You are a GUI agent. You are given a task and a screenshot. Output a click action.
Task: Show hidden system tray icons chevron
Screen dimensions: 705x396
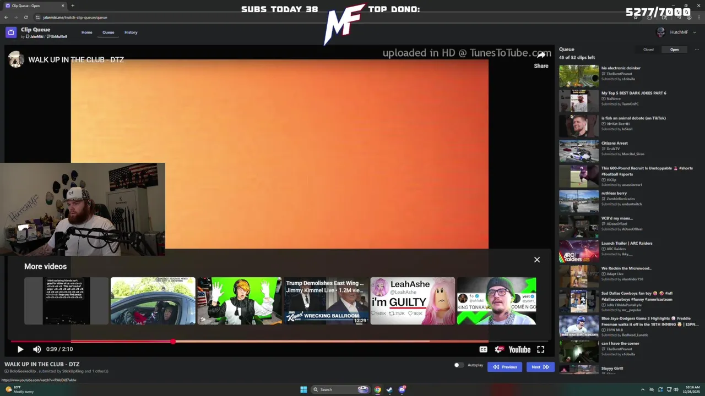point(643,389)
